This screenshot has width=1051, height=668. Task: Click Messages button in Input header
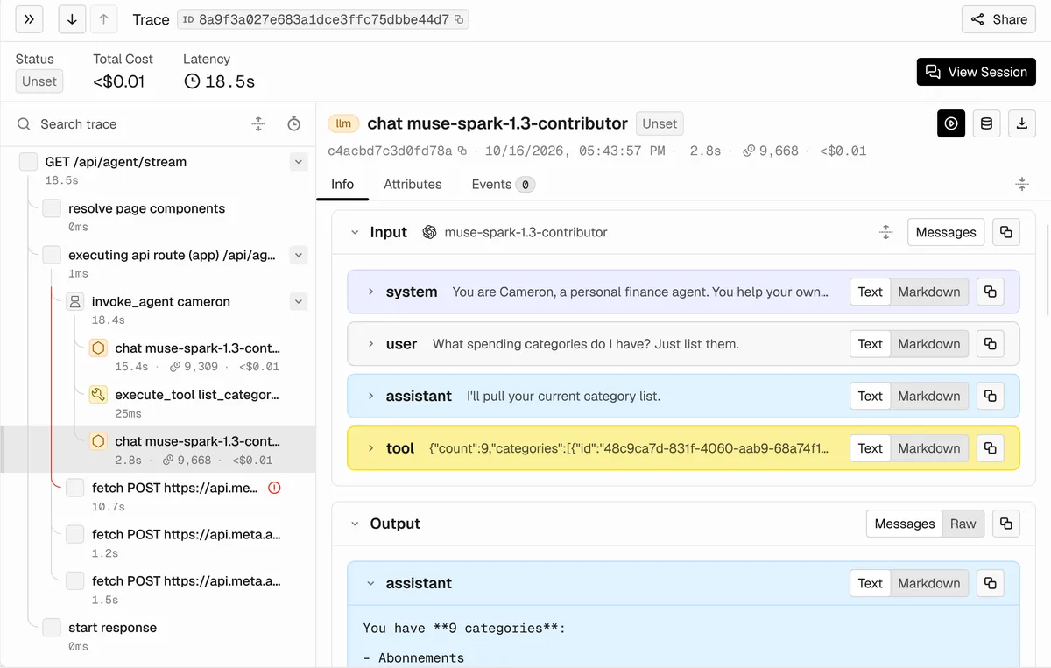tap(946, 232)
